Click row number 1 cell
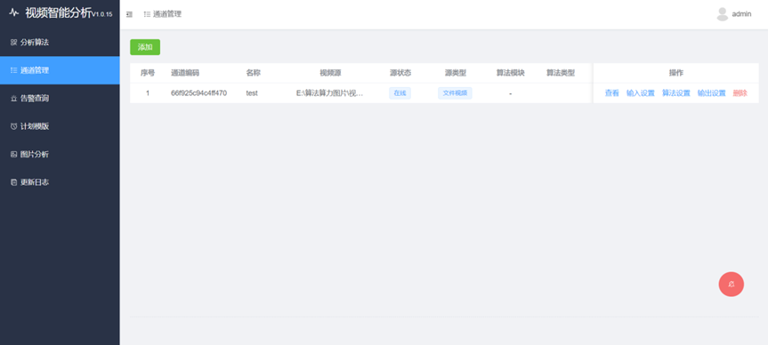768x345 pixels. (x=148, y=93)
